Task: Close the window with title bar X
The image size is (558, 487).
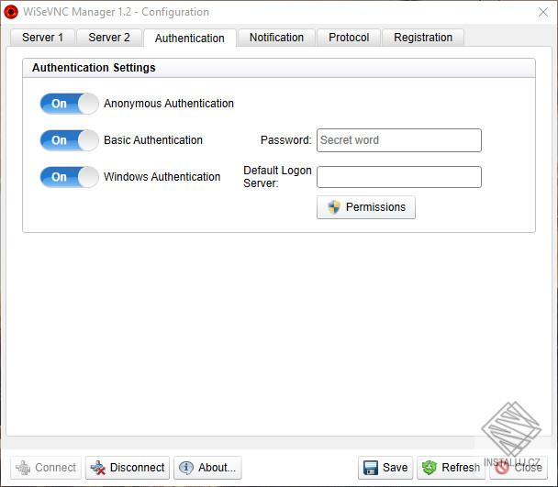Action: pos(543,12)
